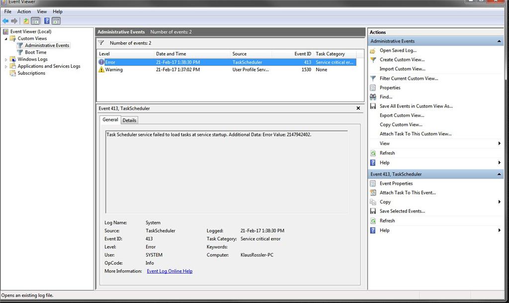Screen dimensions: 509x303
Task: Click the Find binoculars icon in Actions
Action: (373, 97)
